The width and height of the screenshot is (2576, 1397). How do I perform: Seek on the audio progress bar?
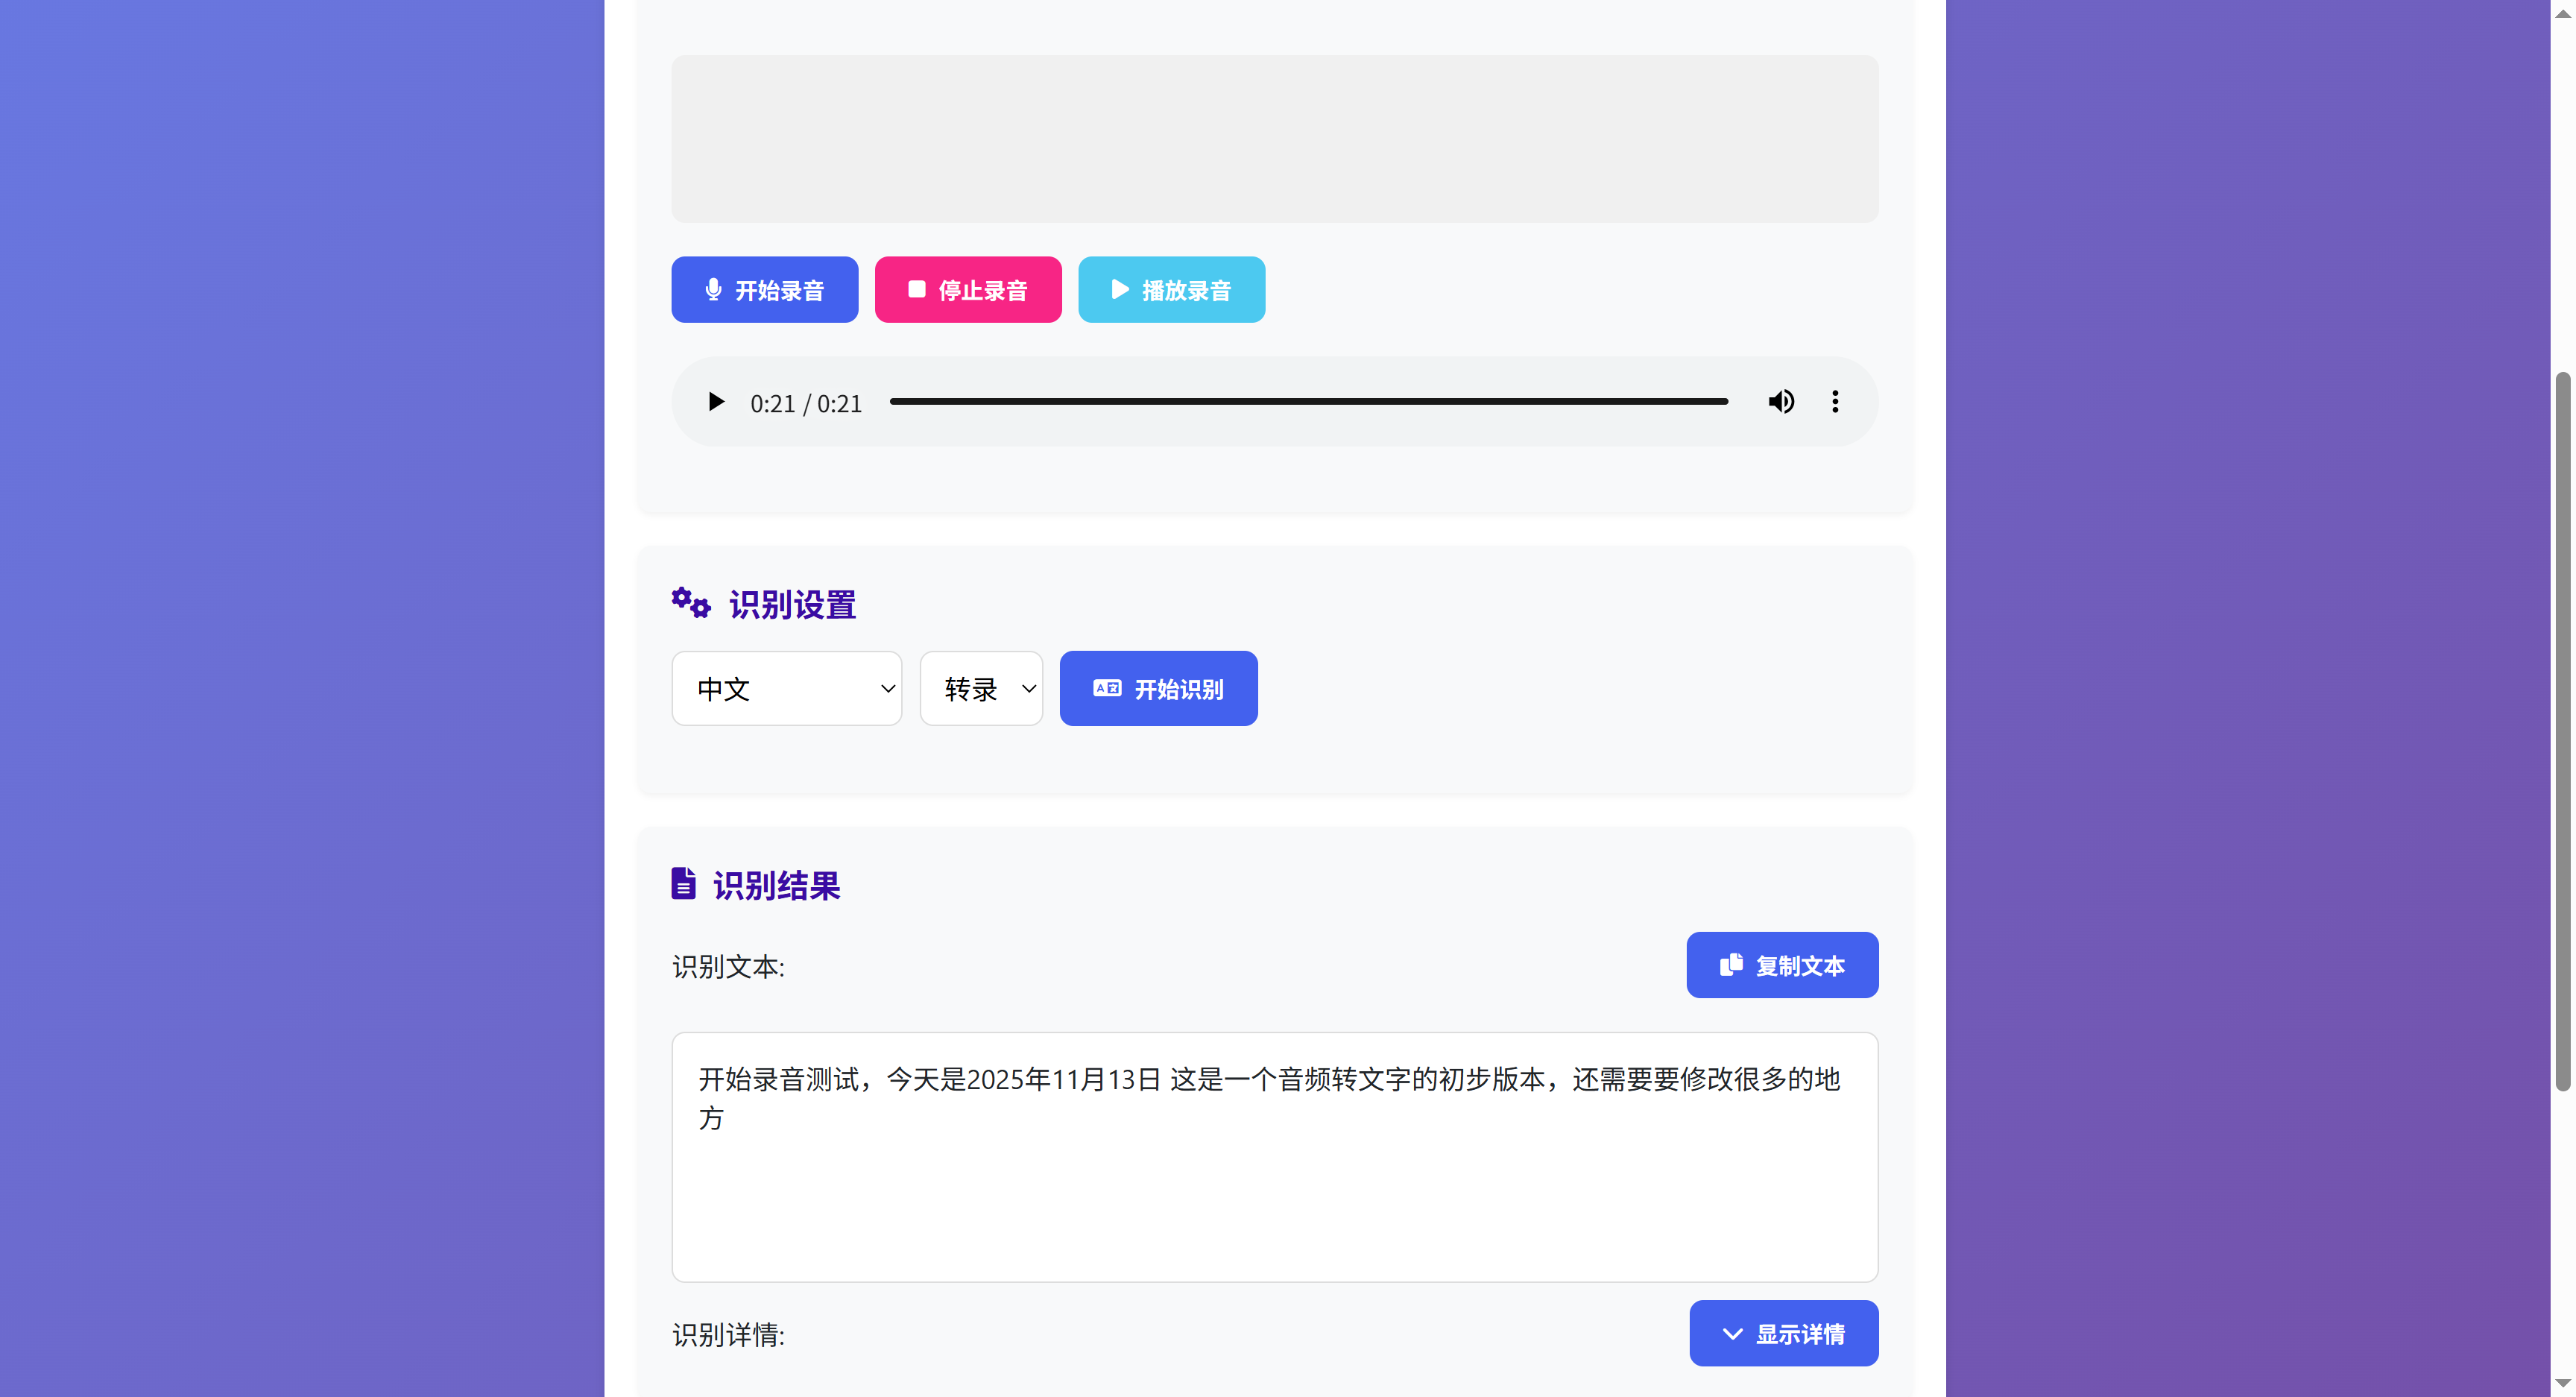[1308, 402]
